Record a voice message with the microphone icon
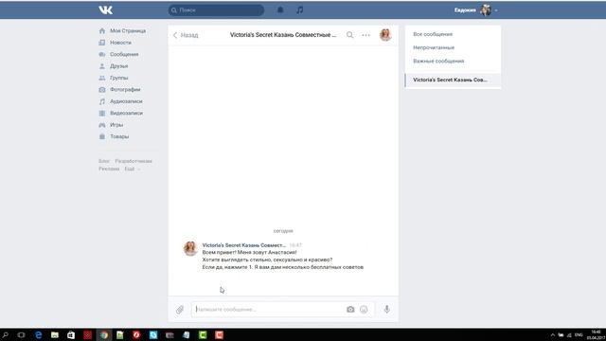The height and width of the screenshot is (341, 606). pyautogui.click(x=387, y=310)
